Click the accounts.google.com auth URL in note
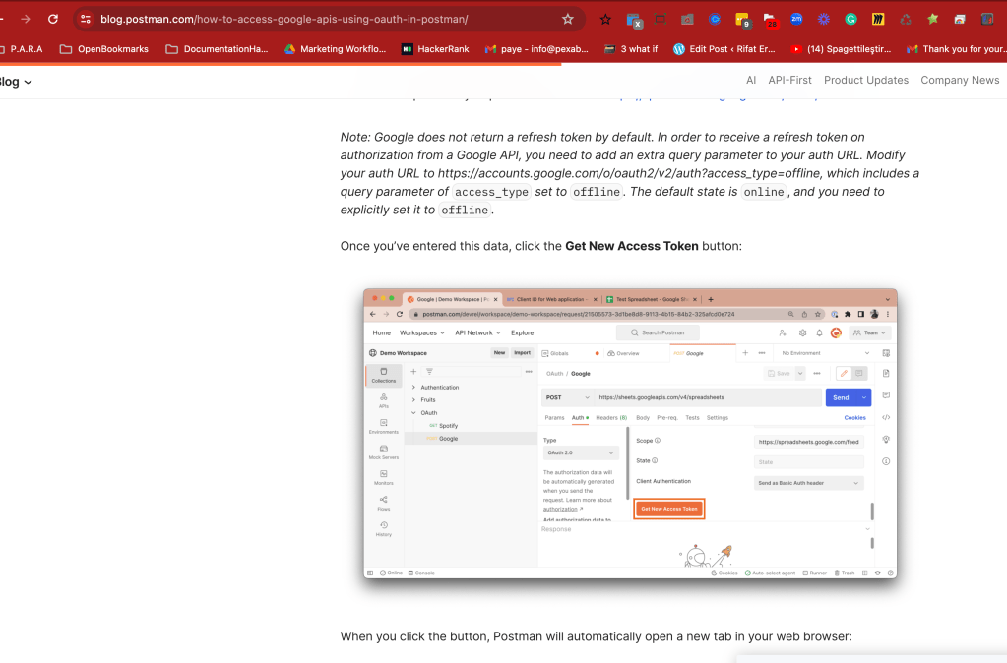The height and width of the screenshot is (663, 1007). [x=629, y=173]
